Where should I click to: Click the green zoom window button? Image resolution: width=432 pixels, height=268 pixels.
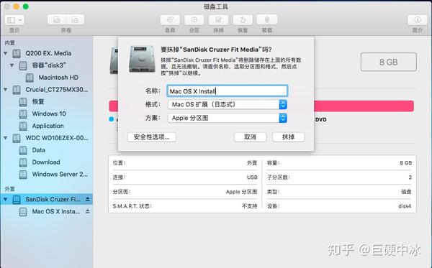pyautogui.click(x=26, y=6)
